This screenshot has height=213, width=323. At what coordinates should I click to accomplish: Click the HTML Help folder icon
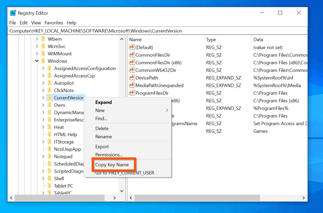pyautogui.click(x=50, y=135)
